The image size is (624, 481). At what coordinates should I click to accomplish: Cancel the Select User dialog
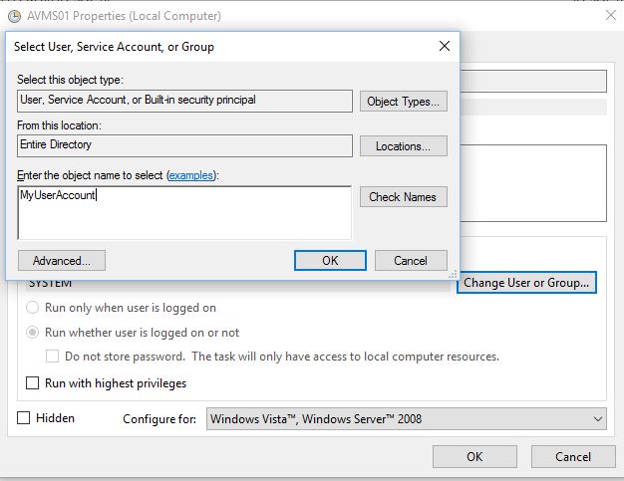[411, 260]
